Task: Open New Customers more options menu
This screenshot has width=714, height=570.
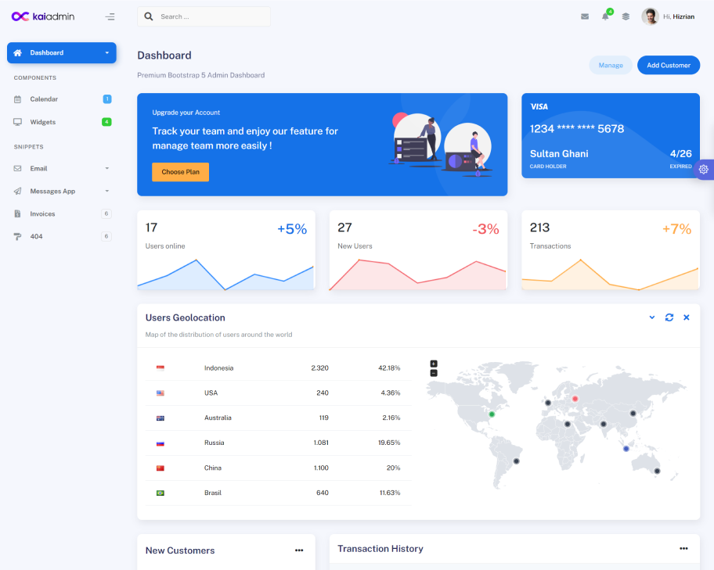Action: (299, 550)
